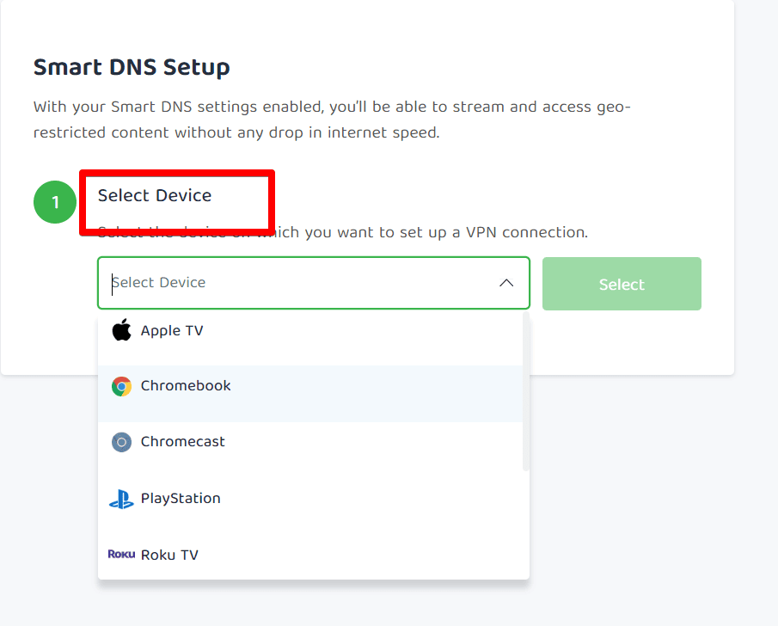The width and height of the screenshot is (778, 626).
Task: Click the Select Device step title
Action: point(155,196)
